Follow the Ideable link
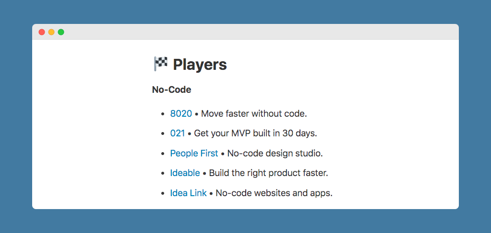 coord(185,173)
